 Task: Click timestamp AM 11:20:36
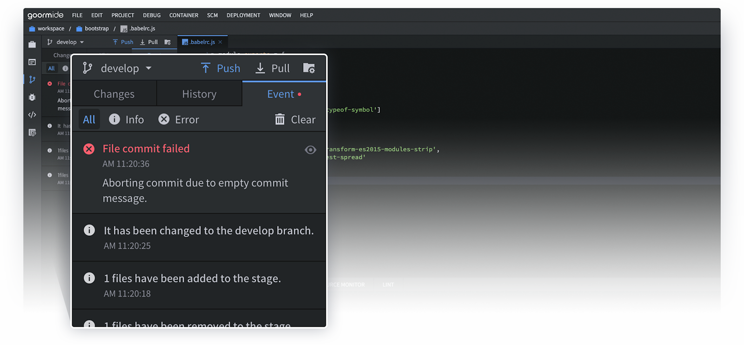(x=126, y=164)
